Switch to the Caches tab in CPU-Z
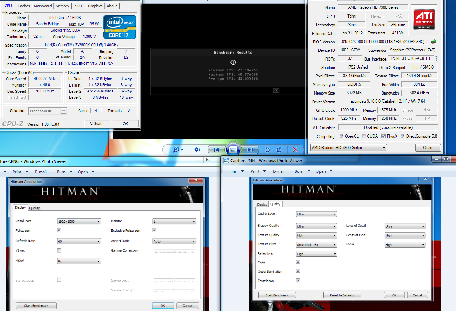This screenshot has height=311, width=456. point(24,6)
